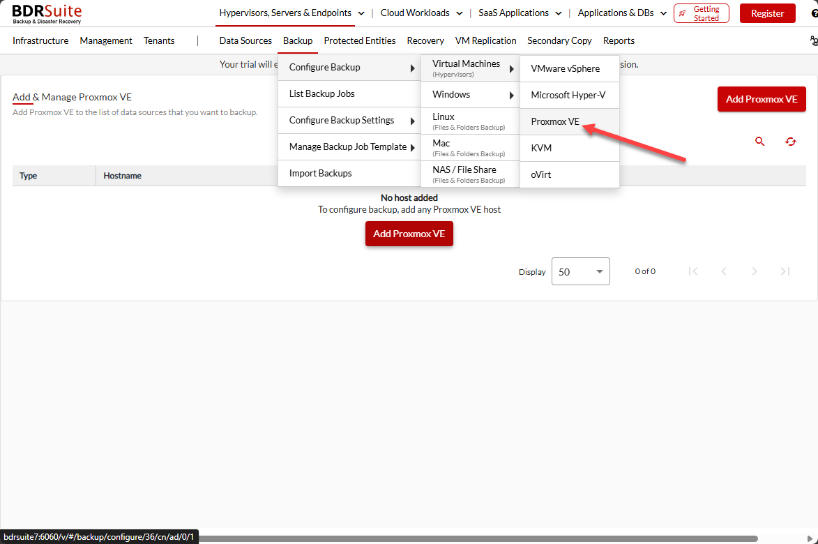
Task: Expand the Hypervisors, Servers & Endpoints dropdown
Action: click(361, 13)
